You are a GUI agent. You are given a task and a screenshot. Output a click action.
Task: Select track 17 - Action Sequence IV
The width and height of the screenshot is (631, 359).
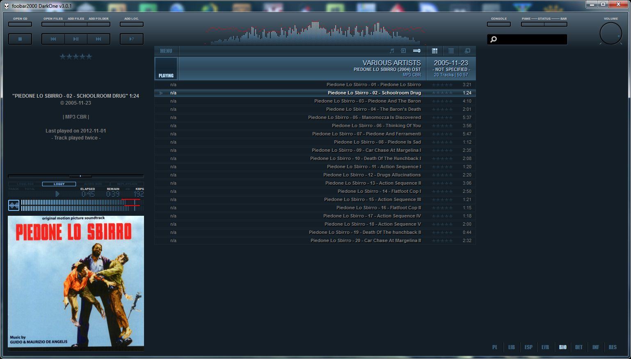(x=315, y=216)
